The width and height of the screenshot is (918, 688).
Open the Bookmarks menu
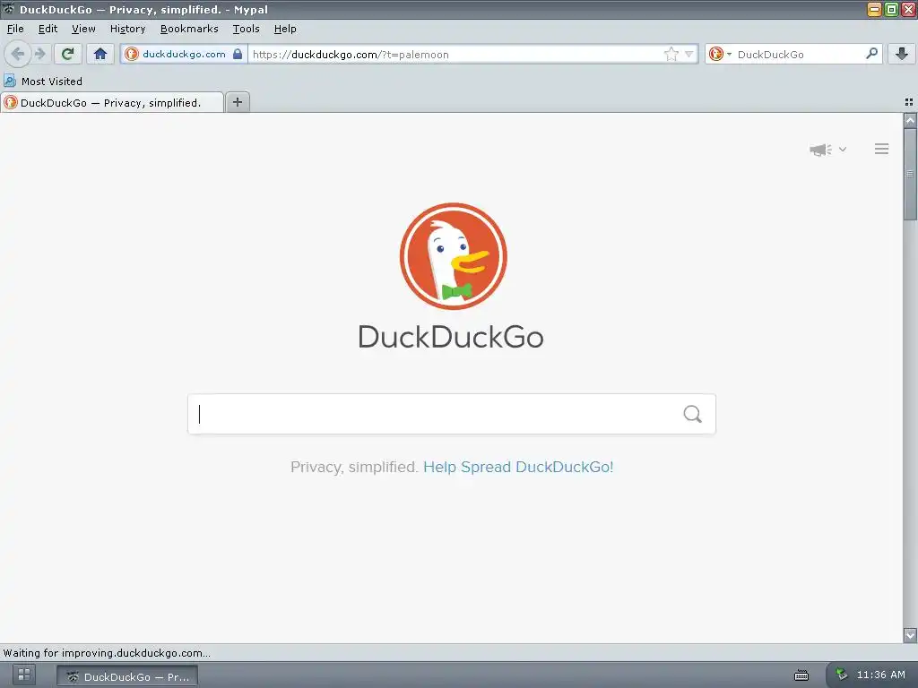189,29
